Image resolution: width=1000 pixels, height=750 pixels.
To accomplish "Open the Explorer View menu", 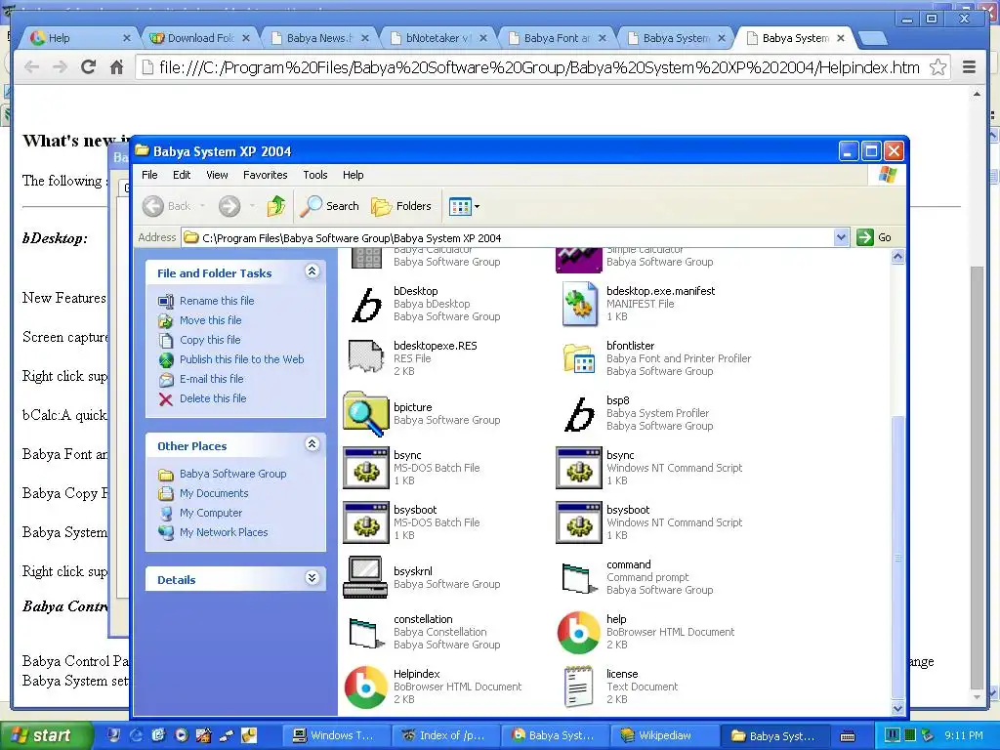I will pyautogui.click(x=217, y=175).
